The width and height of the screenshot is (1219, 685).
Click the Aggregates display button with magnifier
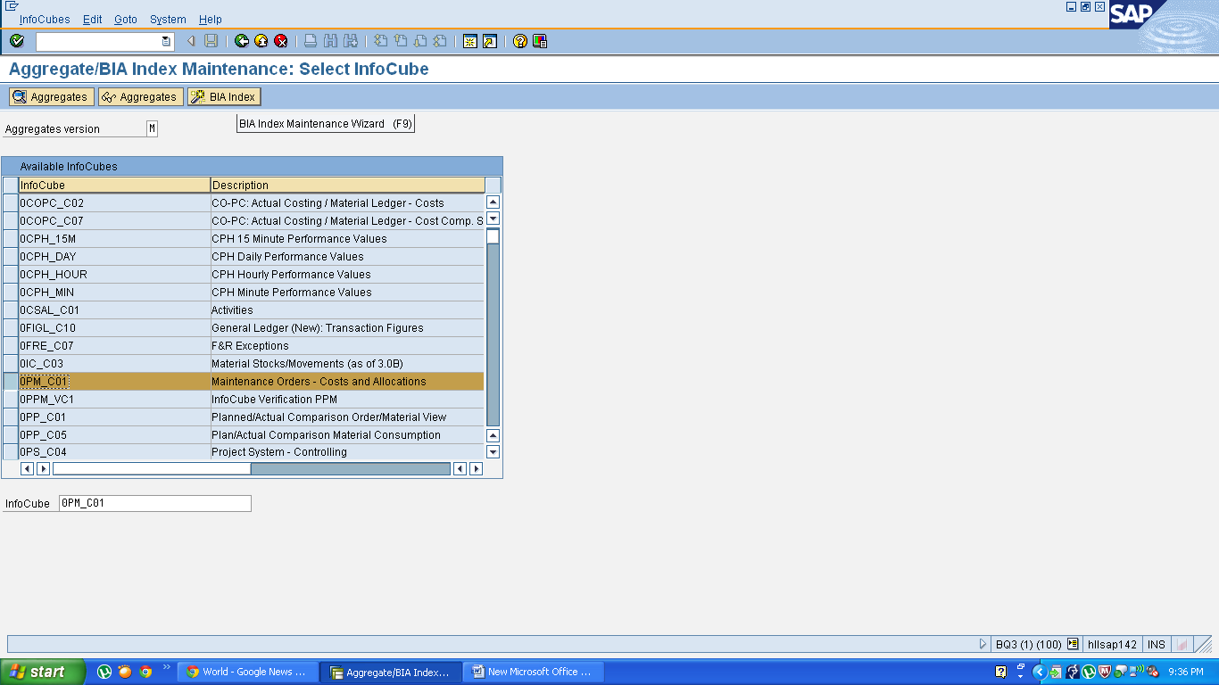51,96
